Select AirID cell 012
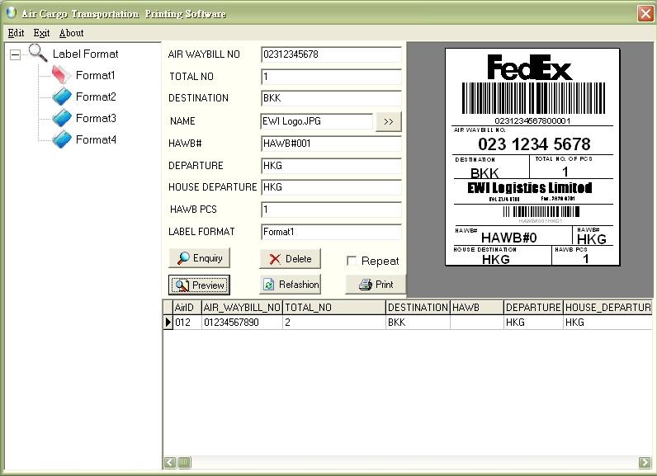The width and height of the screenshot is (657, 476). pos(187,323)
